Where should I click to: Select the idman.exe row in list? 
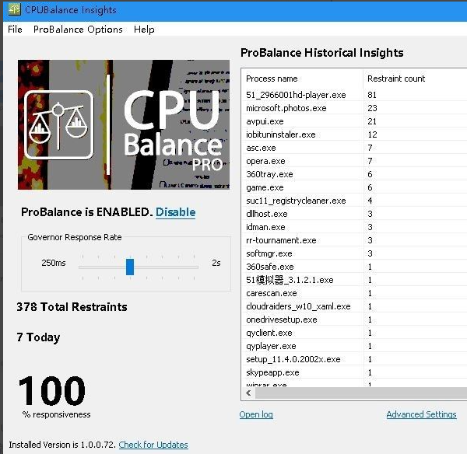point(266,227)
